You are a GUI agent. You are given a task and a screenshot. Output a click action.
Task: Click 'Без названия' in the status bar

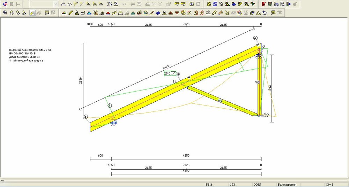(x=287, y=185)
